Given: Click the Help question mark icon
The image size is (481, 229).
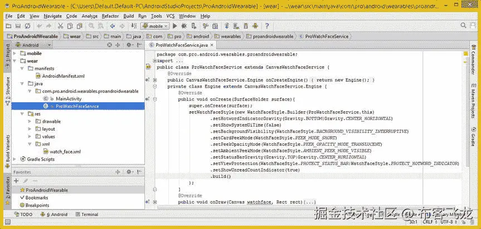Looking at the screenshot, I should (267, 26).
